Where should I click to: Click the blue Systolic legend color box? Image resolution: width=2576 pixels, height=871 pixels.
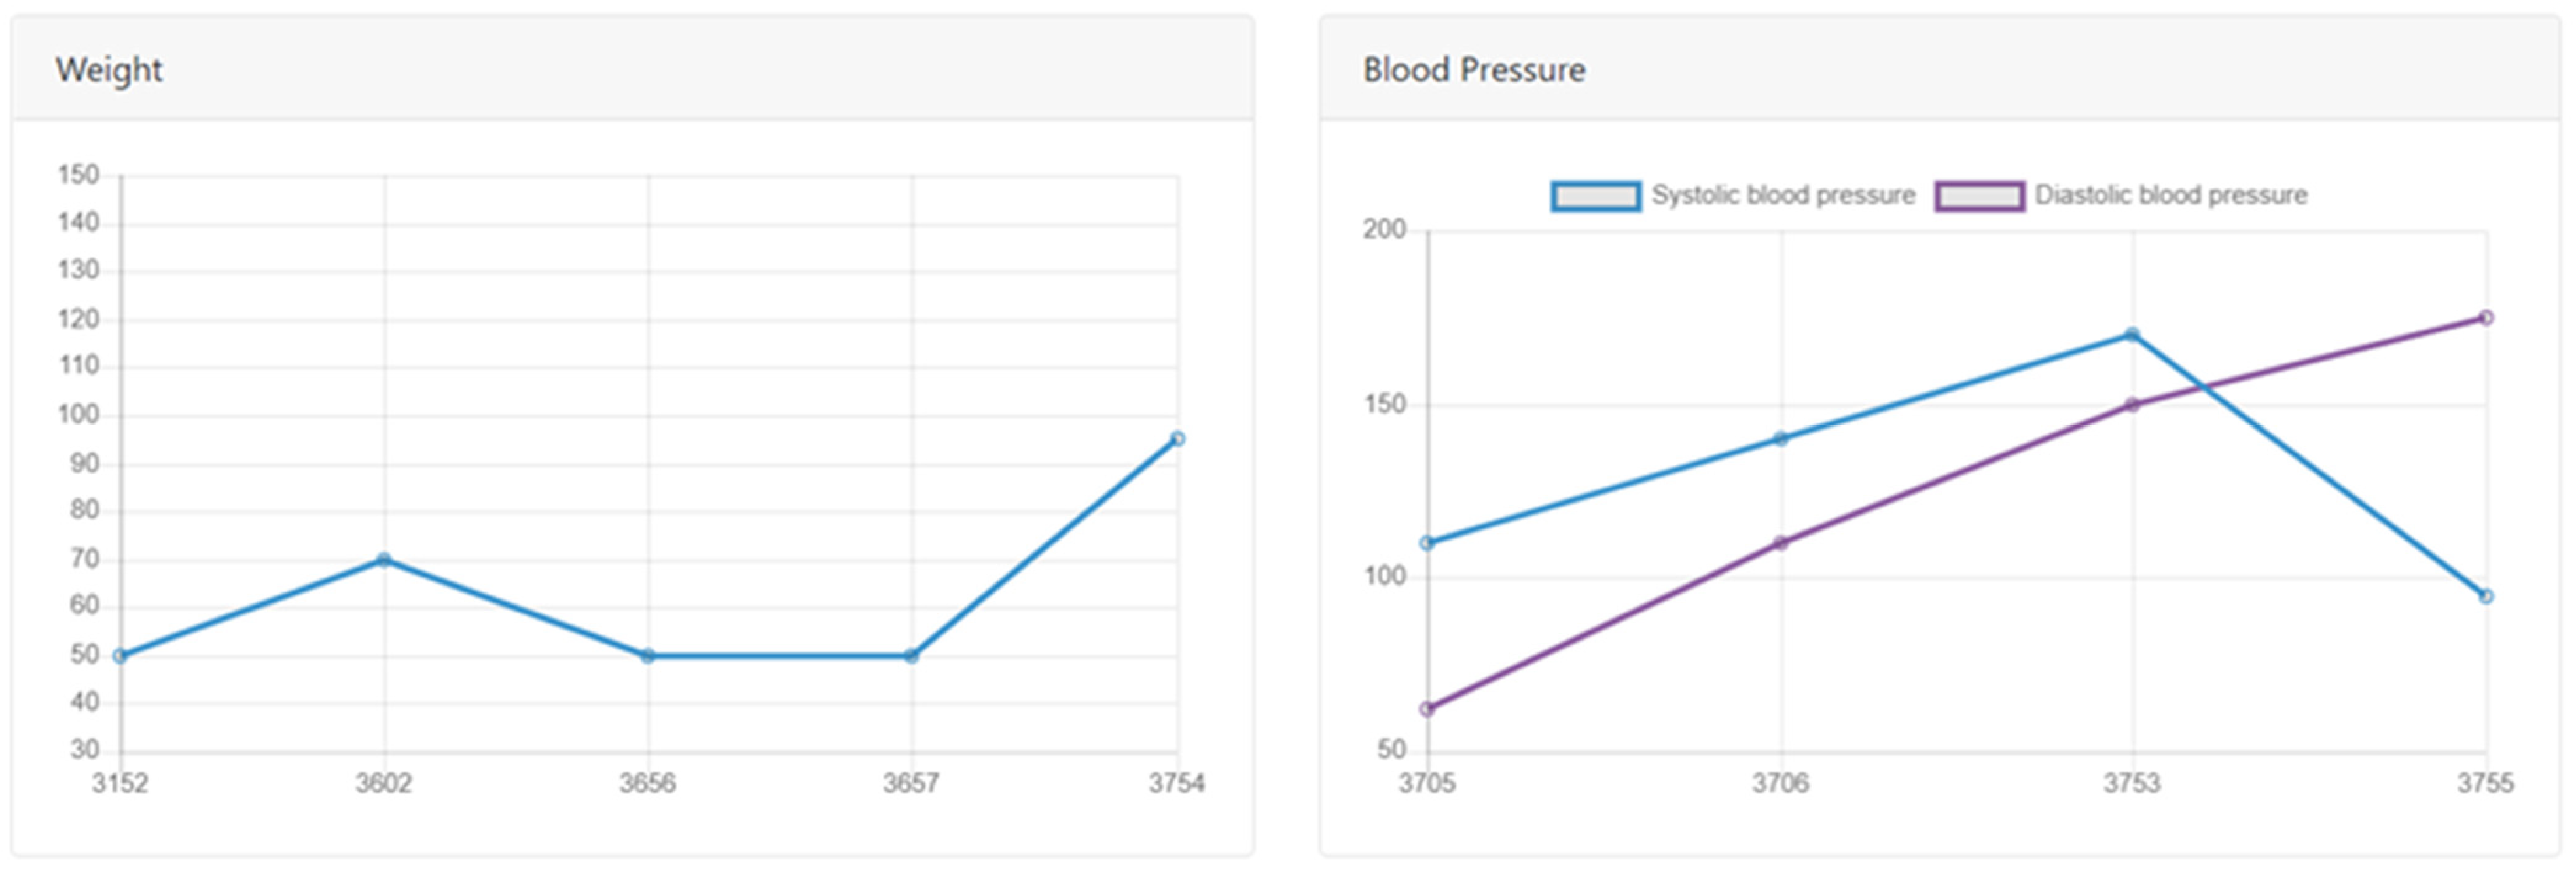tap(1595, 196)
